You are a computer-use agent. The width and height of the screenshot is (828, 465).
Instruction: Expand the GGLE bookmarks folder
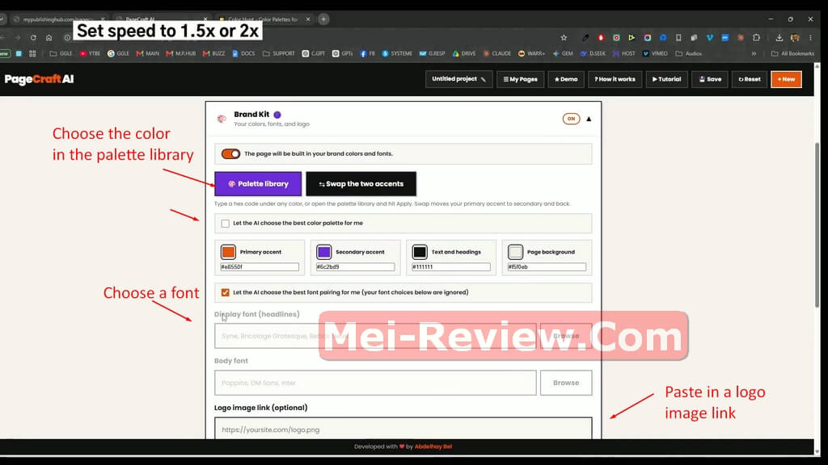coord(61,53)
